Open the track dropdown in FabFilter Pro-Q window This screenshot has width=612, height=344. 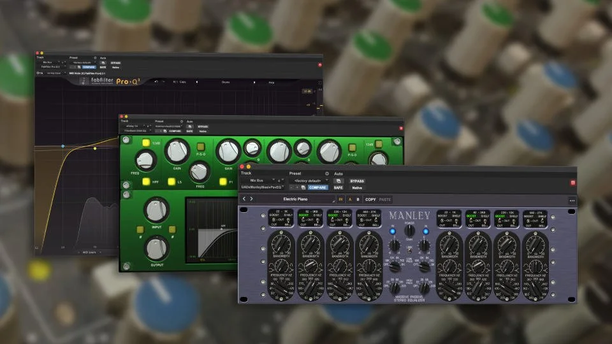pyautogui.click(x=49, y=62)
